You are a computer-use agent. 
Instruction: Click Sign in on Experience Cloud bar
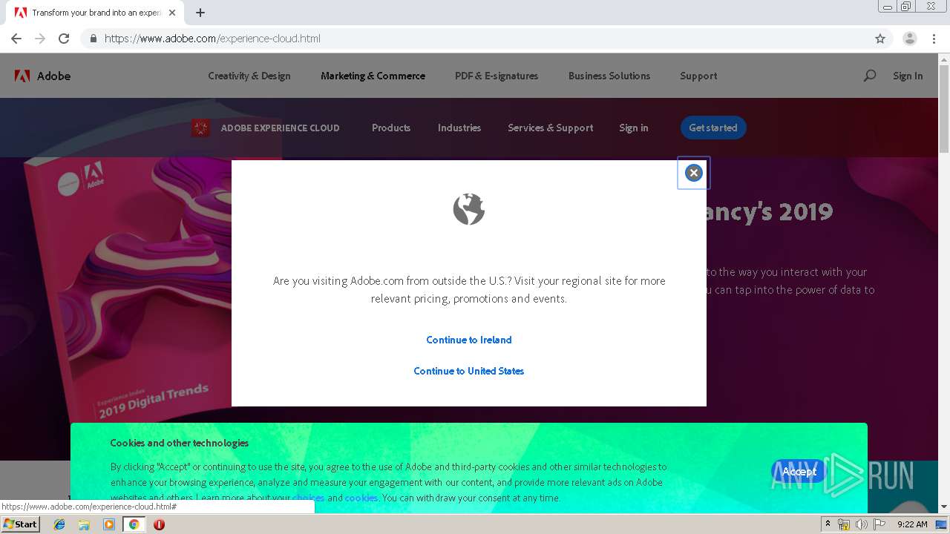634,128
